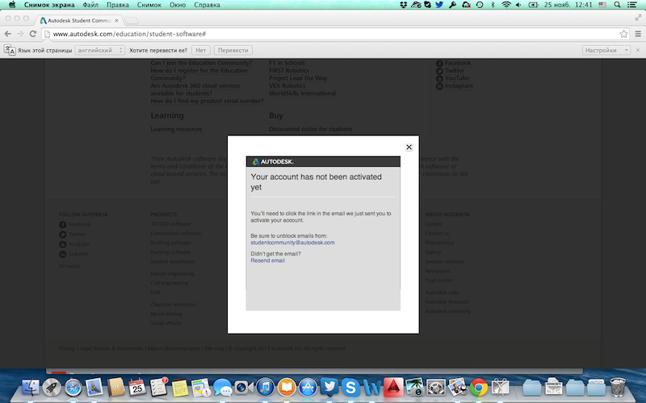This screenshot has height=403, width=646.
Task: Open Skype from the dock
Action: pos(351,387)
